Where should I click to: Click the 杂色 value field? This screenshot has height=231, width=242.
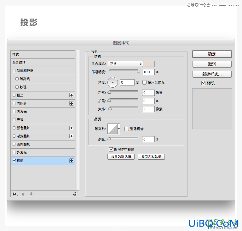point(148,139)
